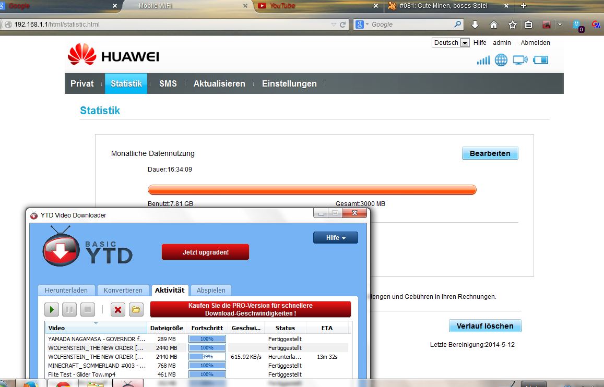Click the Bearbeiten button
The image size is (604, 387).
490,153
